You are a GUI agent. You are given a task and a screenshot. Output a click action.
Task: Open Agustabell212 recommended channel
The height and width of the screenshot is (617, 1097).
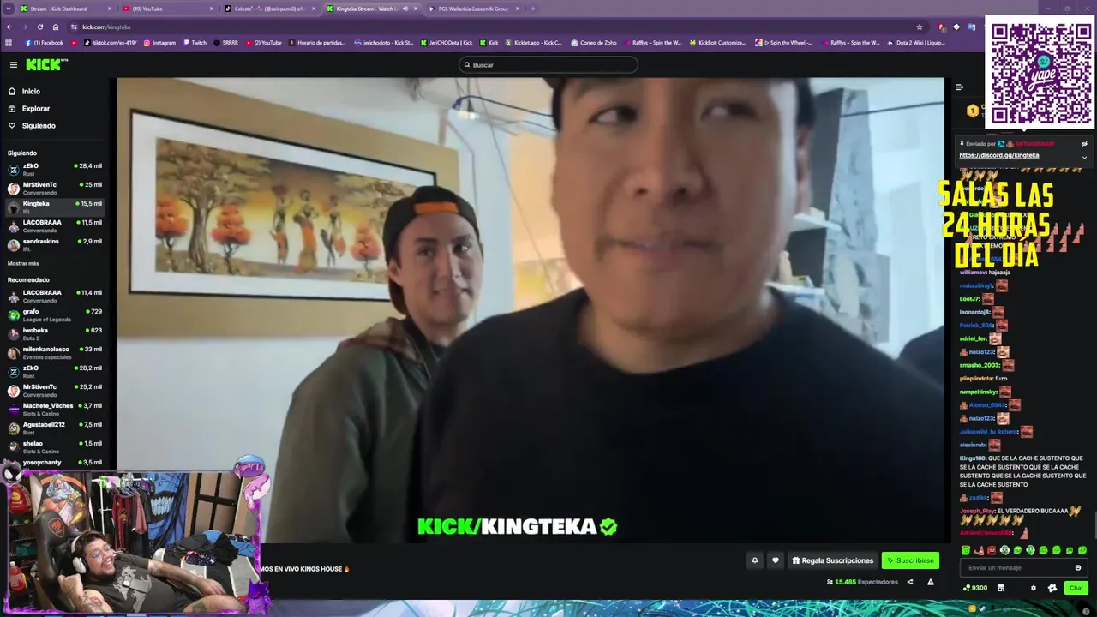tap(55, 428)
